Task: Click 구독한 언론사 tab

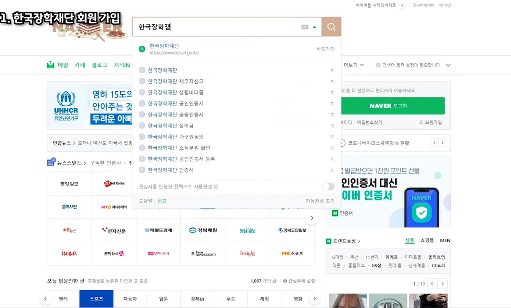Action: [105, 163]
